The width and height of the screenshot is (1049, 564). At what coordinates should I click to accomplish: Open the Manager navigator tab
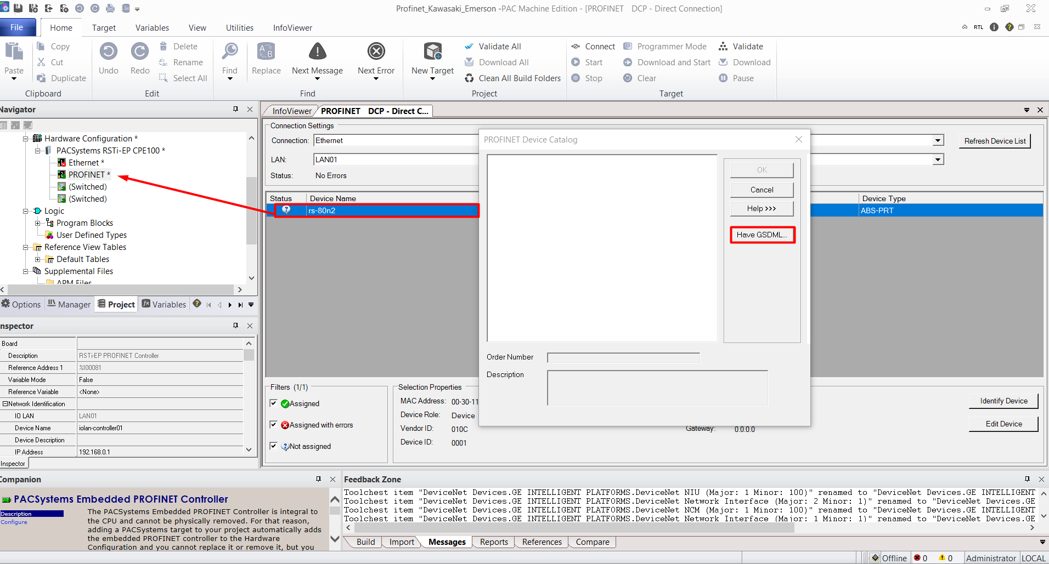(x=69, y=304)
